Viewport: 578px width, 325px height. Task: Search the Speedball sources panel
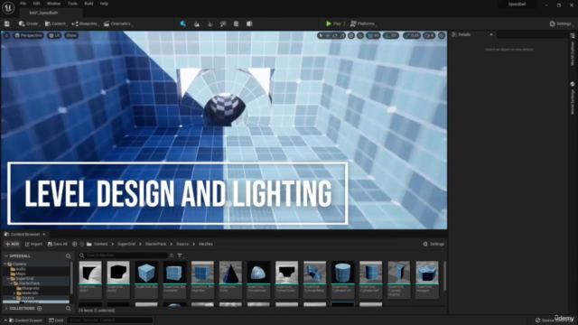69,255
